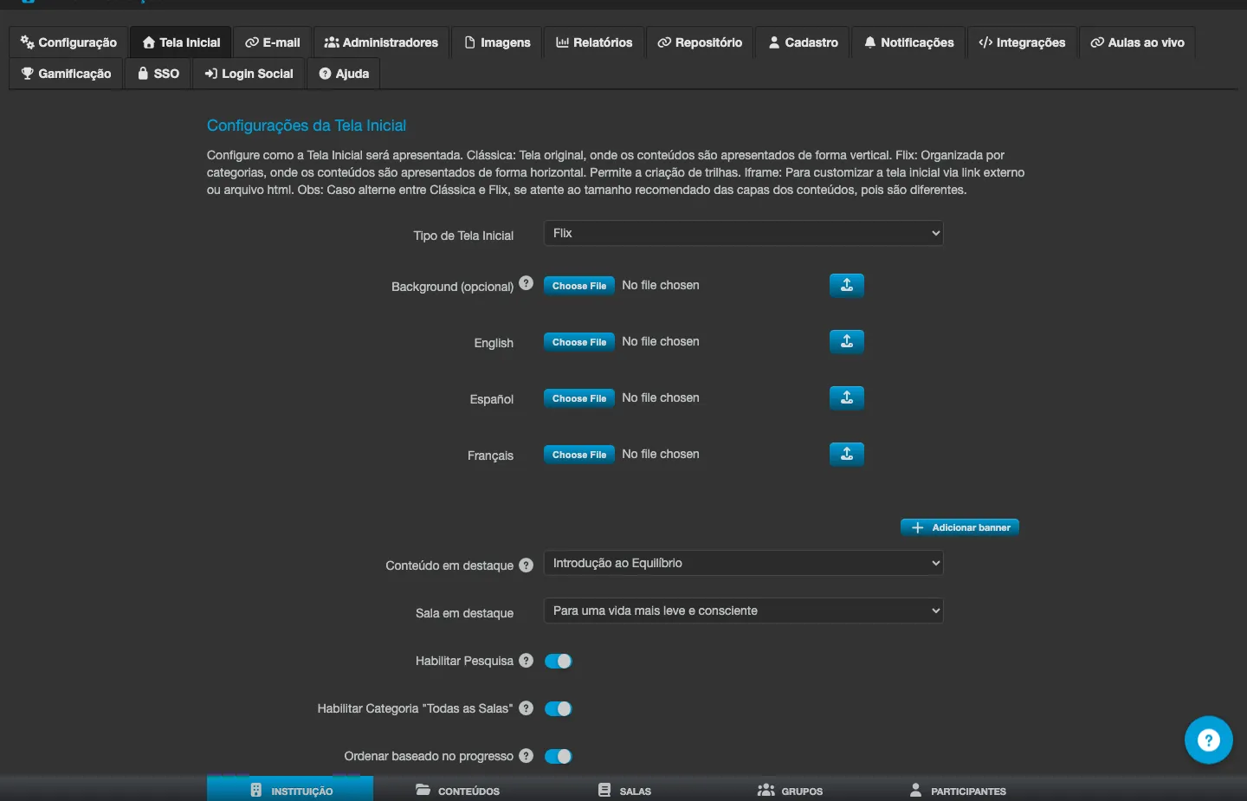Go to Participantes in the bottom bar
Viewport: 1247px width, 801px height.
(958, 790)
